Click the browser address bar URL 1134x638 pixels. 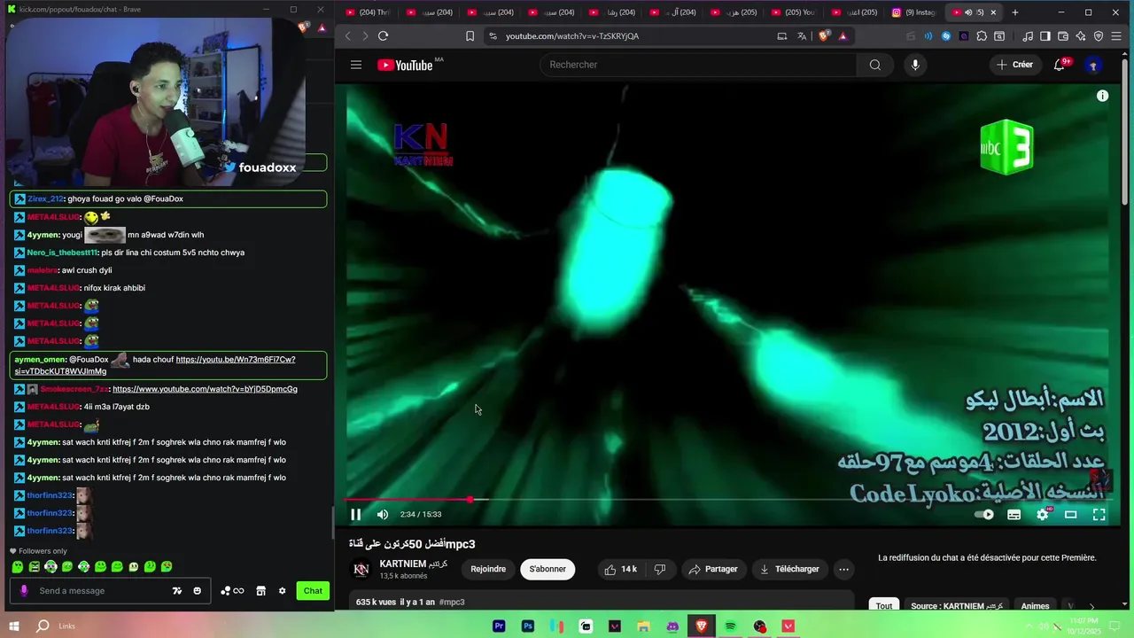coord(572,36)
